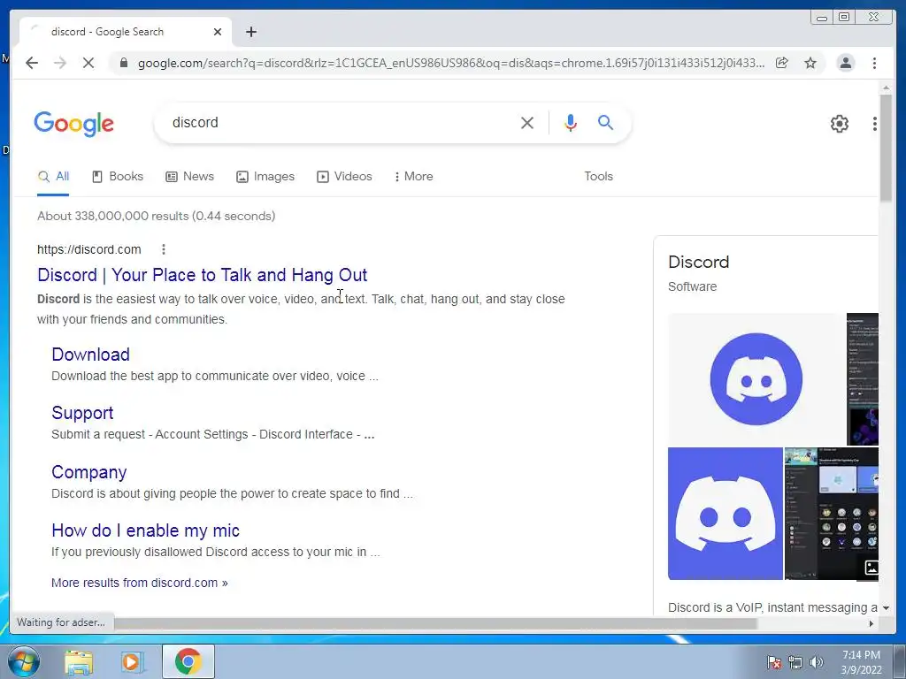
Task: Click the https://discord.com result URL
Action: (x=89, y=249)
